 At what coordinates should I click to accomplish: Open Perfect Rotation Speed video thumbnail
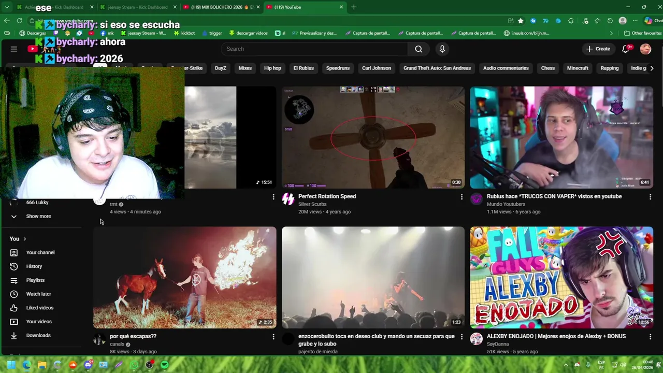[373, 137]
